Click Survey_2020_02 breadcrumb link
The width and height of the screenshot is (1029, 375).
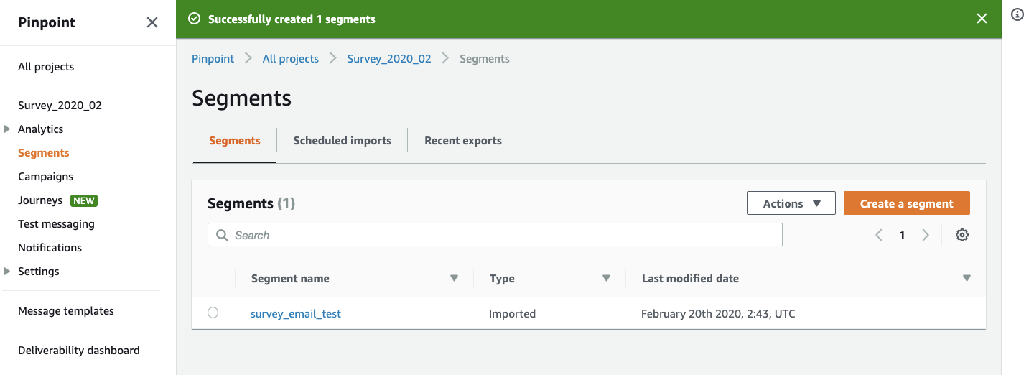pos(389,59)
